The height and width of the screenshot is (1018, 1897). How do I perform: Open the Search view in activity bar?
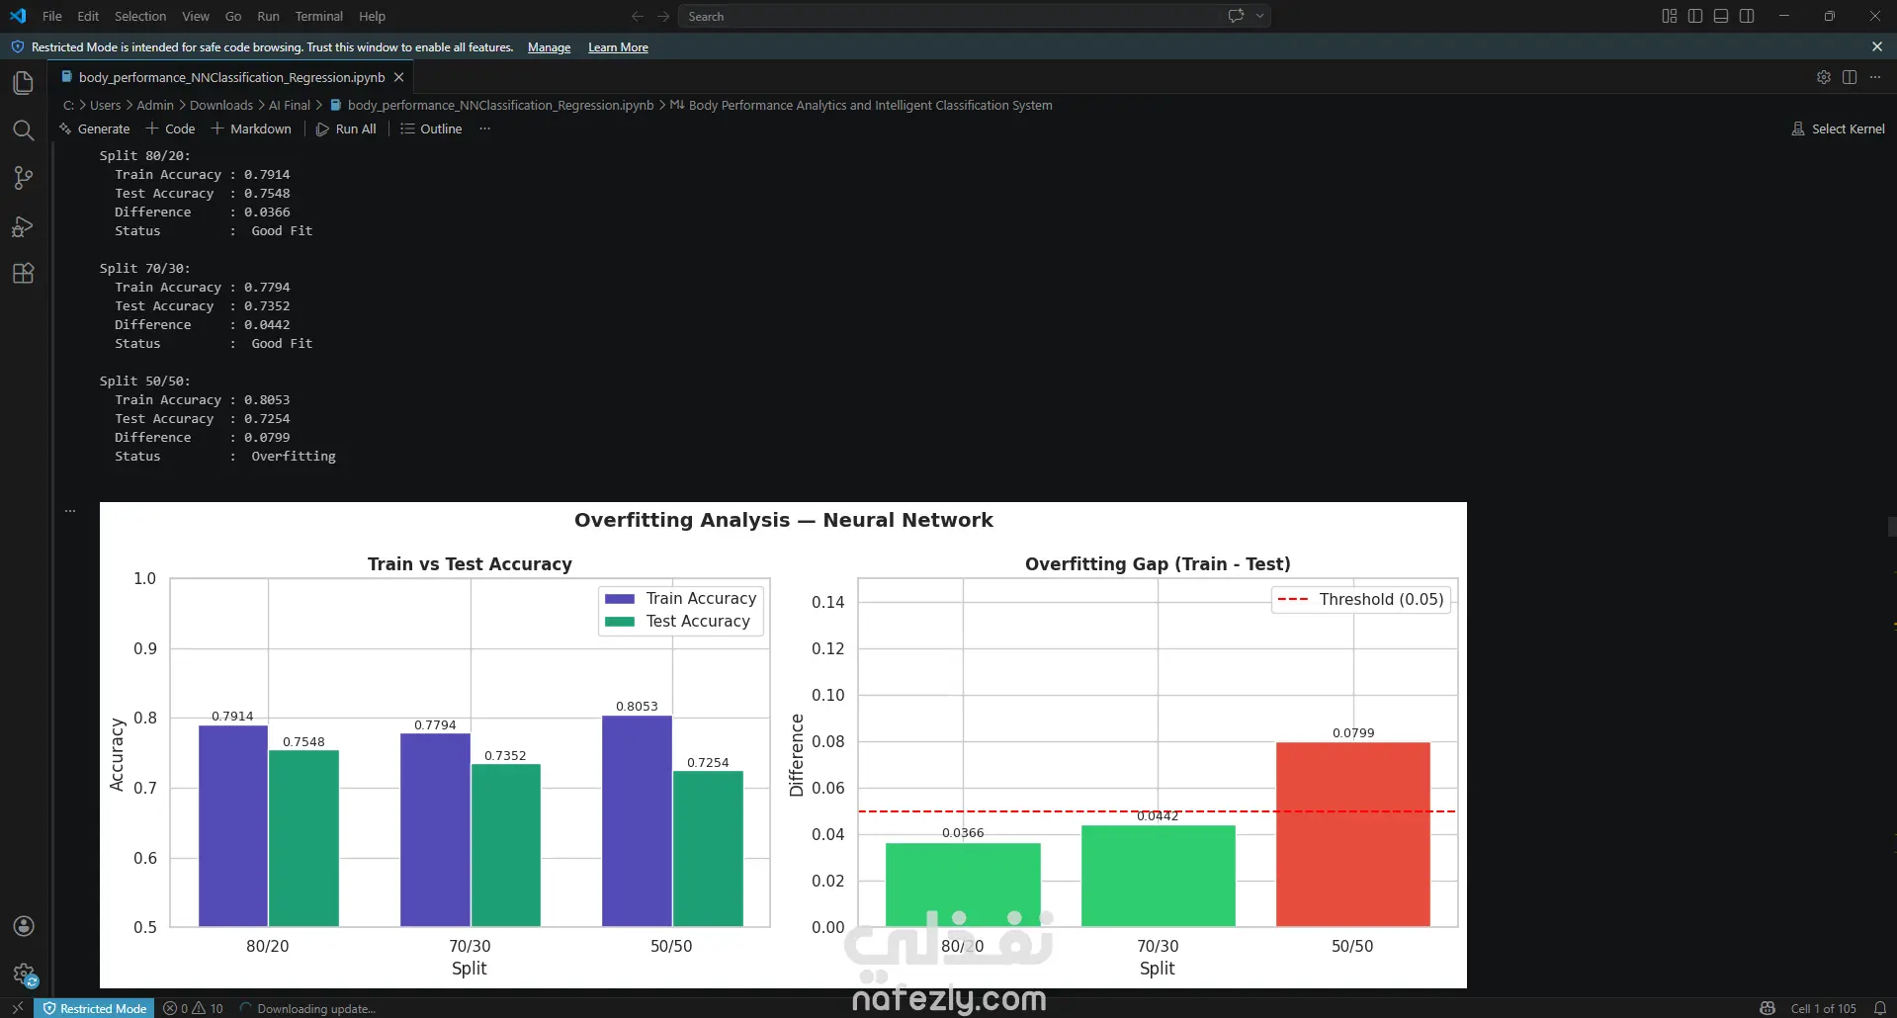[24, 130]
